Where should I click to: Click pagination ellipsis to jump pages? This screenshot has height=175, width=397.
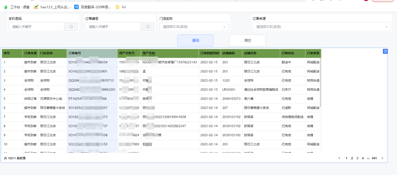[x=368, y=158]
